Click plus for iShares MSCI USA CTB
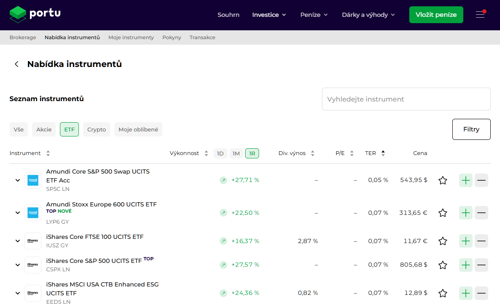 pyautogui.click(x=465, y=293)
